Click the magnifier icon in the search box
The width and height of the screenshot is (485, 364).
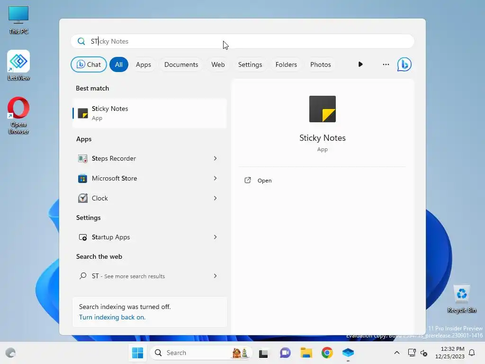pos(81,41)
